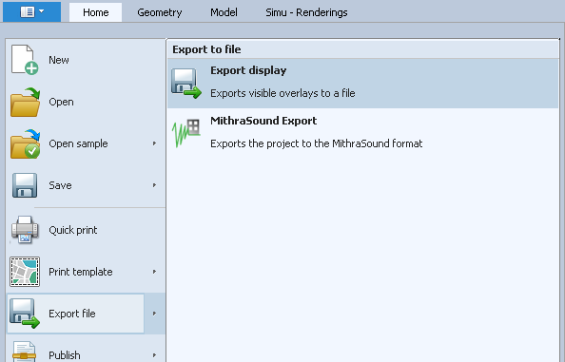The height and width of the screenshot is (362, 565).
Task: Click the Open folder icon
Action: tap(25, 103)
